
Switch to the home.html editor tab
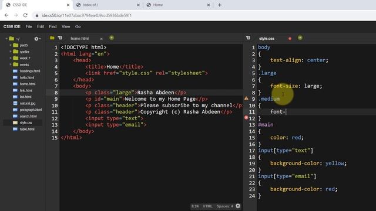point(80,39)
